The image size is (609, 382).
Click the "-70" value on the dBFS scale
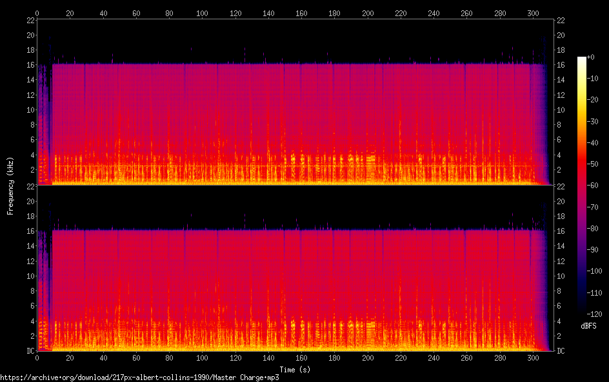tap(593, 207)
